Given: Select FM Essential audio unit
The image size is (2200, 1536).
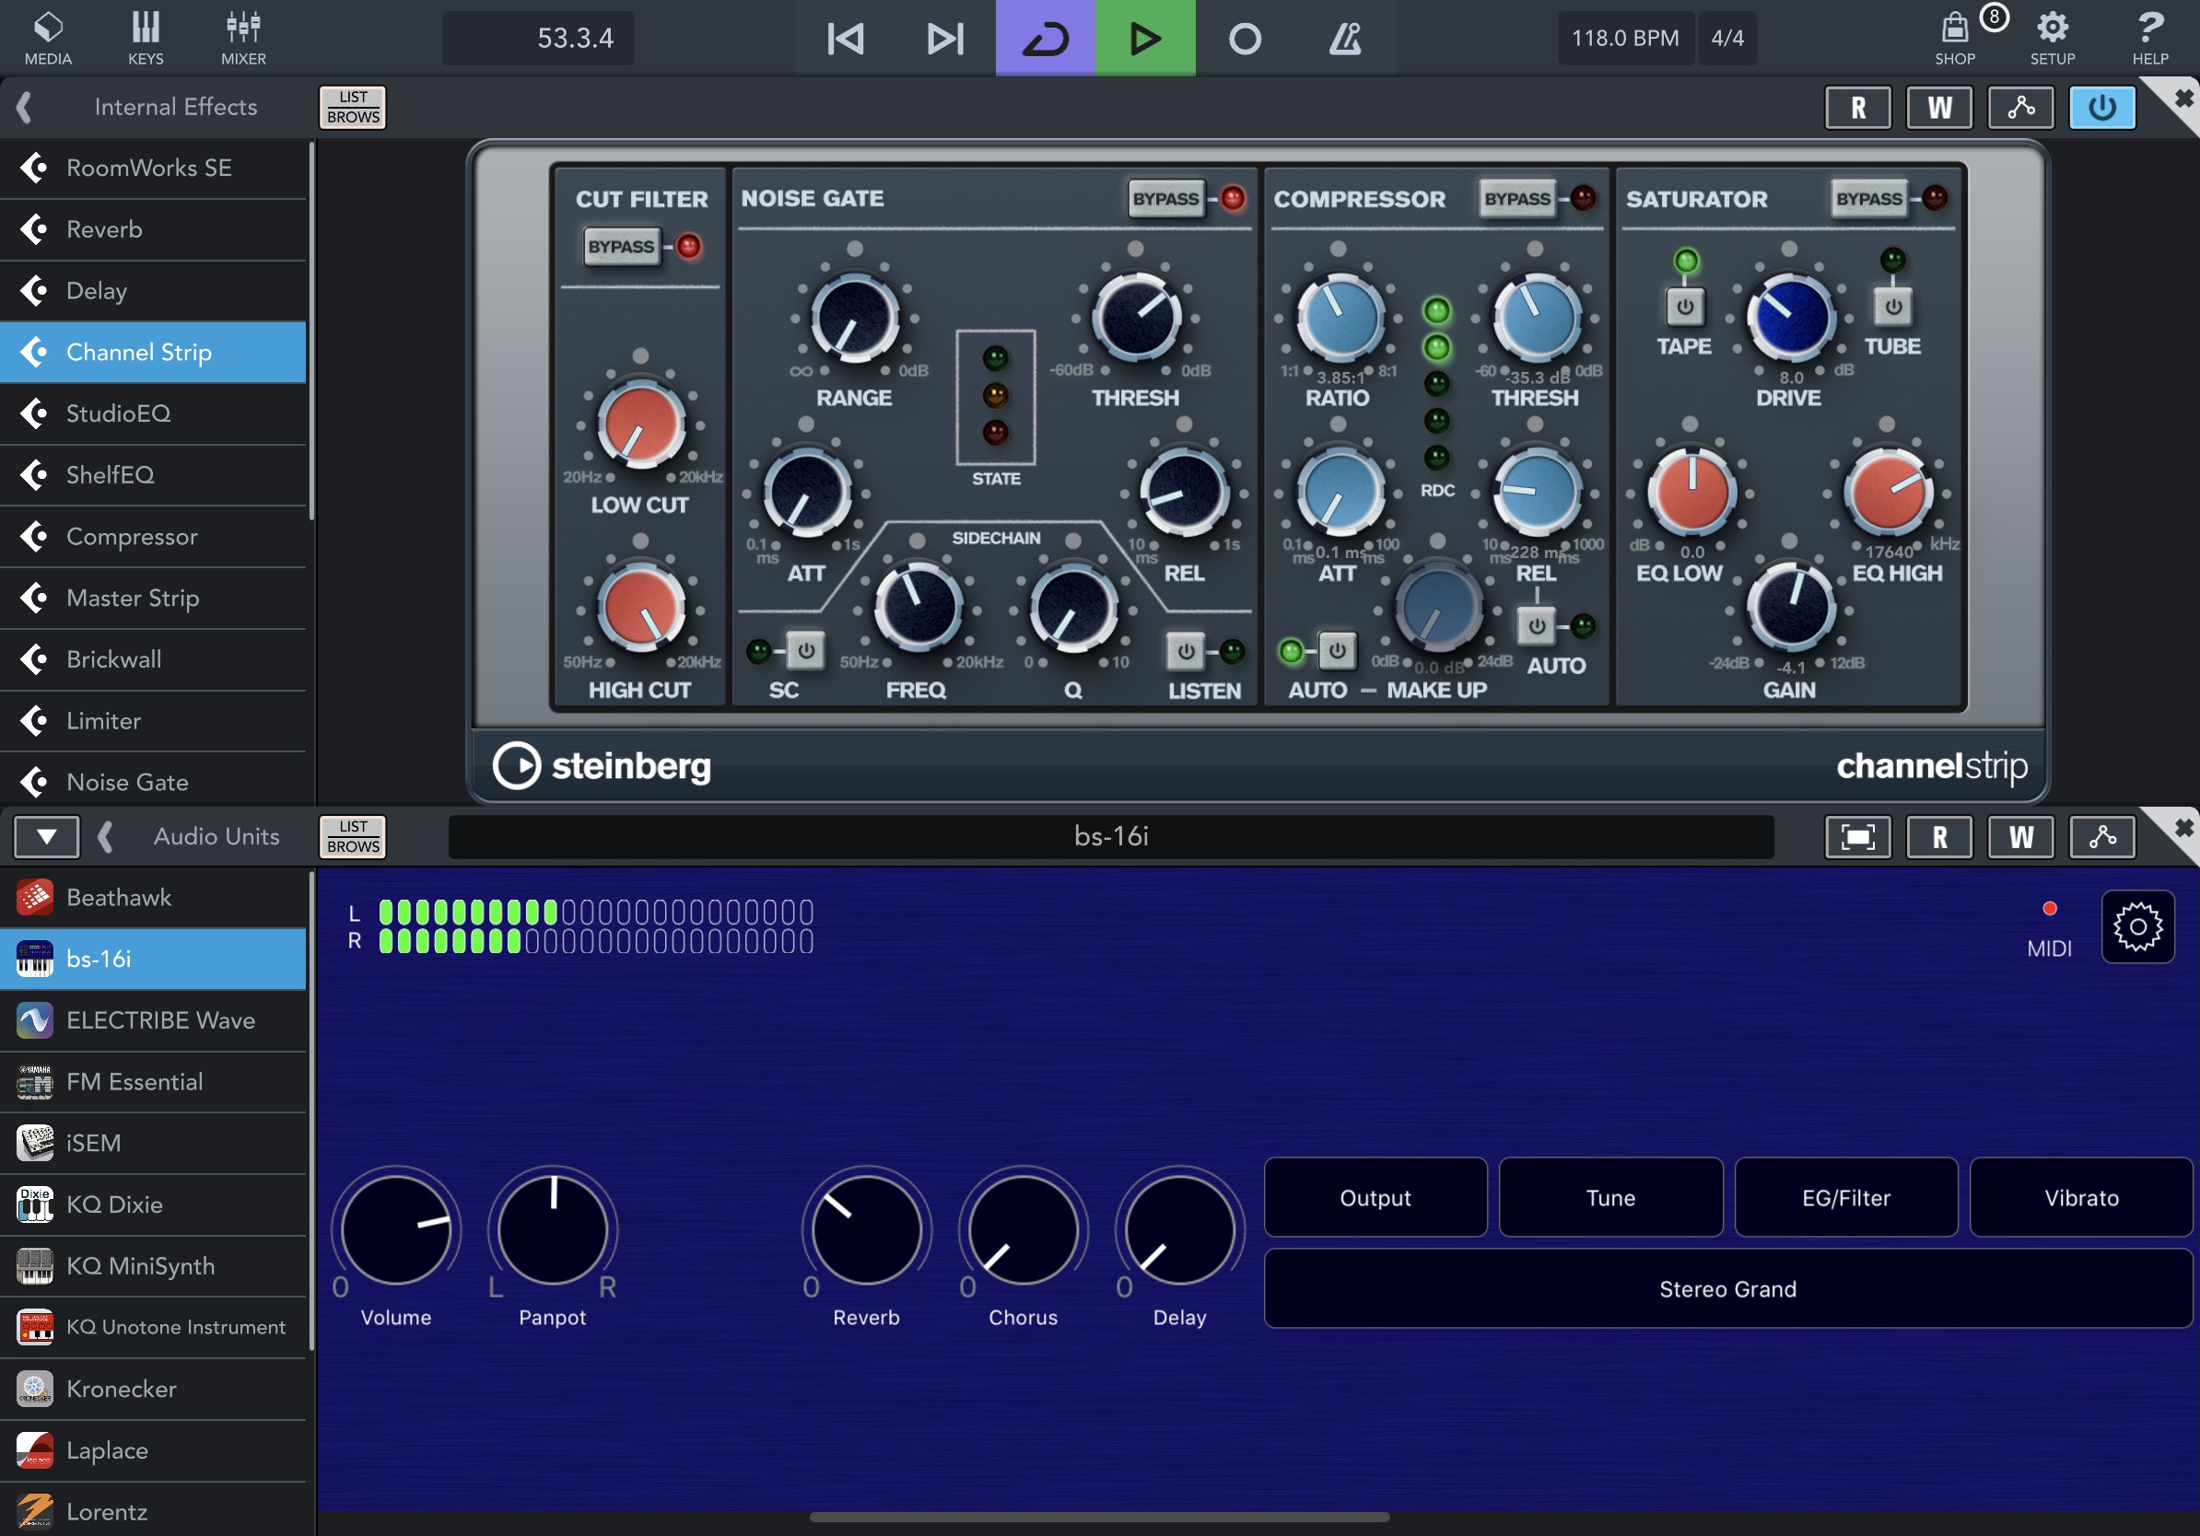Looking at the screenshot, I should (x=153, y=1082).
